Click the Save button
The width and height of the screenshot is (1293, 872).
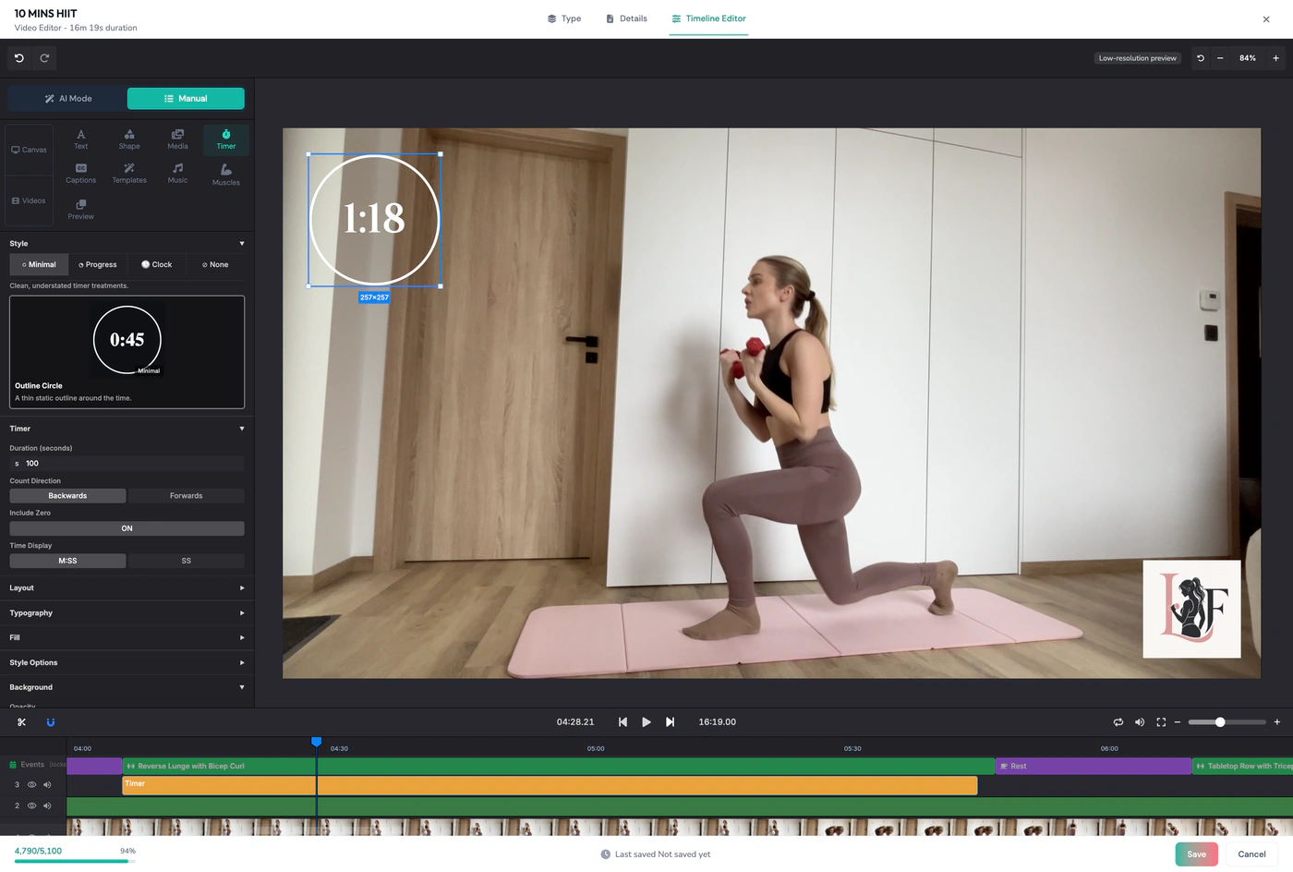(x=1197, y=854)
